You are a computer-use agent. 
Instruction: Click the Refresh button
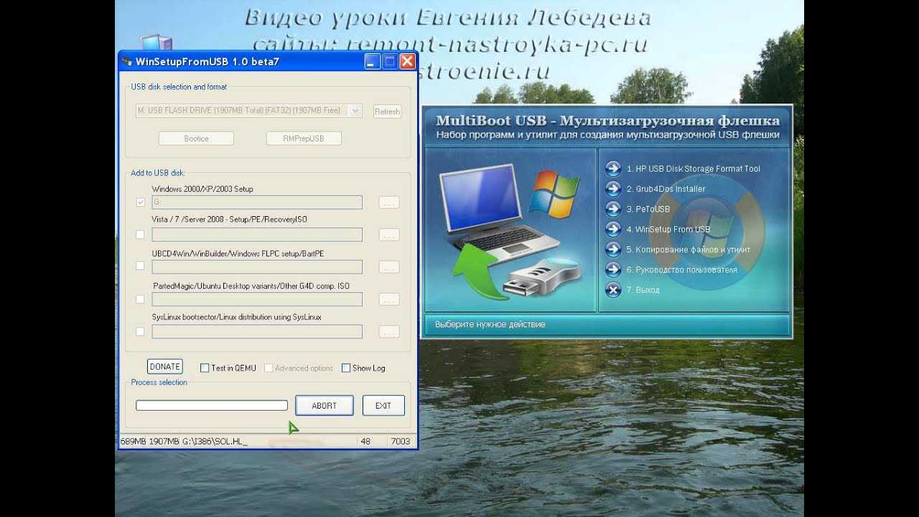coord(387,111)
